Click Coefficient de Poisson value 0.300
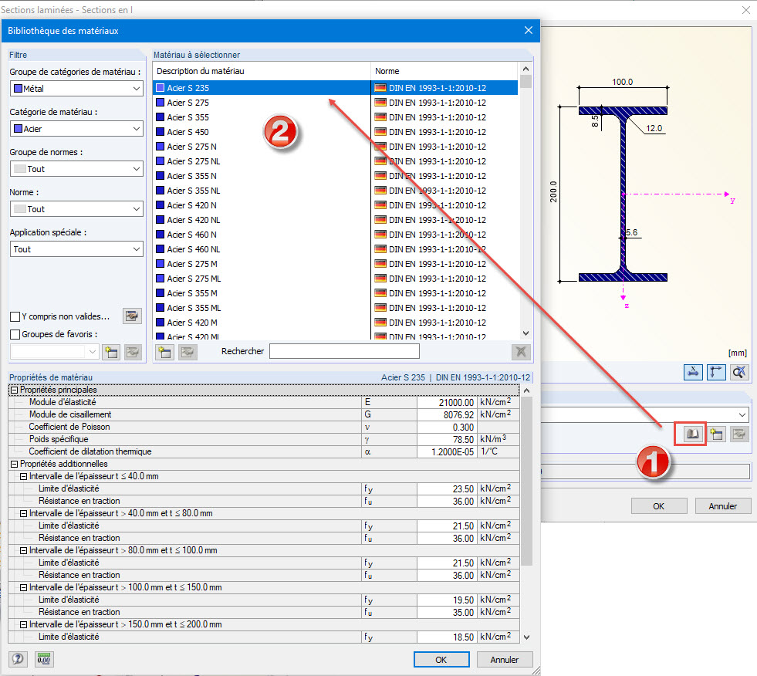Viewport: 757px width, 676px height. click(x=447, y=427)
